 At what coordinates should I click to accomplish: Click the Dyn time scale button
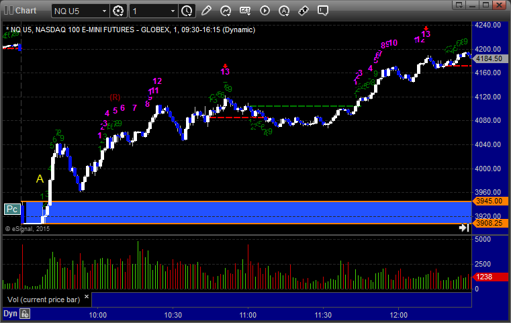9,314
